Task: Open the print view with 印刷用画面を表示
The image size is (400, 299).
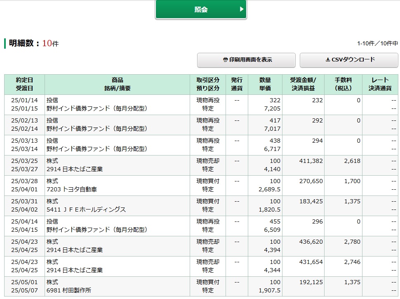Action: point(246,60)
